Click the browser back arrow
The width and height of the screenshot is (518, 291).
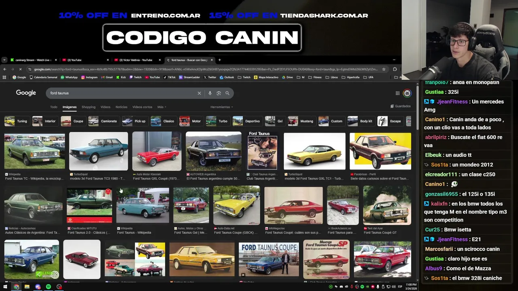pyautogui.click(x=5, y=69)
